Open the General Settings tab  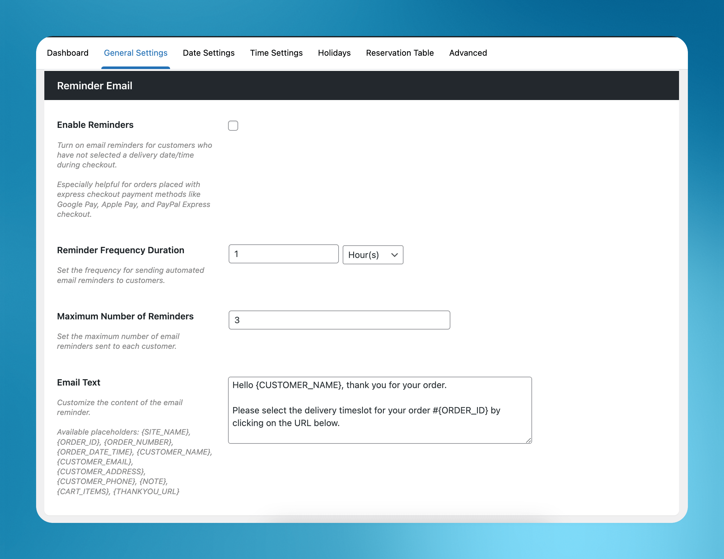click(x=135, y=53)
